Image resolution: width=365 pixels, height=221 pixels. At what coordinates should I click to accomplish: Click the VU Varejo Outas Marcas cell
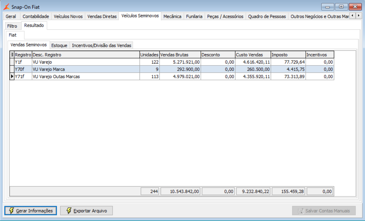click(86, 76)
